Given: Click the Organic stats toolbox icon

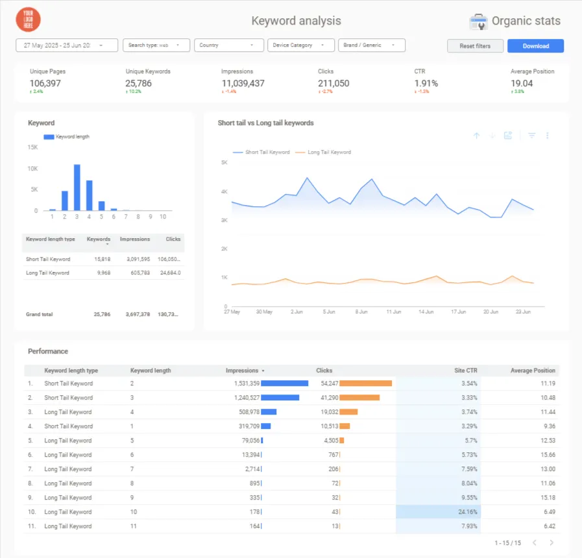Looking at the screenshot, I should pos(478,21).
